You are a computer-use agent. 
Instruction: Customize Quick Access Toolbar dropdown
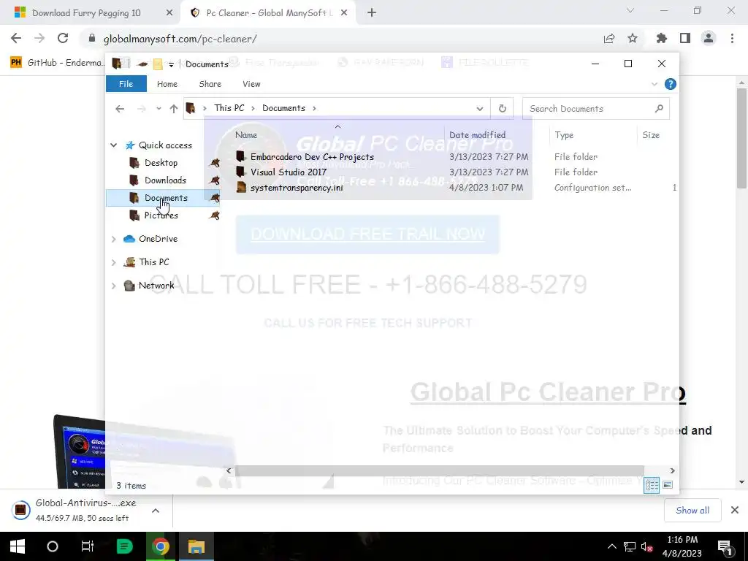[171, 64]
